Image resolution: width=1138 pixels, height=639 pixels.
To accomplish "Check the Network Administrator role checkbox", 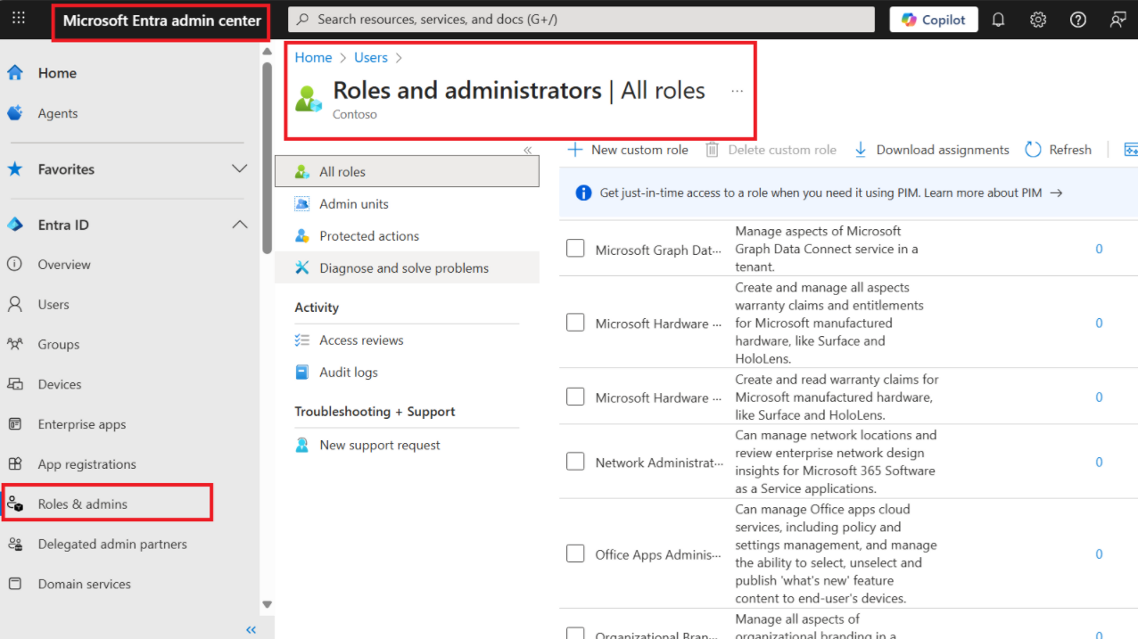I will (575, 462).
